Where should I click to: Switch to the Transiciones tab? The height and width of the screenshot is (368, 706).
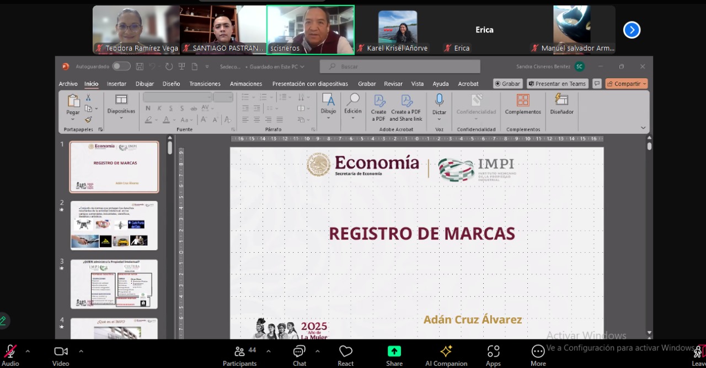tap(205, 84)
